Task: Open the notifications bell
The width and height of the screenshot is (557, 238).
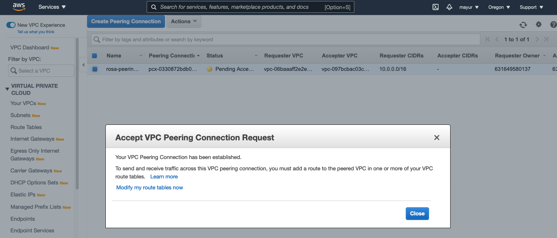Action: (449, 7)
